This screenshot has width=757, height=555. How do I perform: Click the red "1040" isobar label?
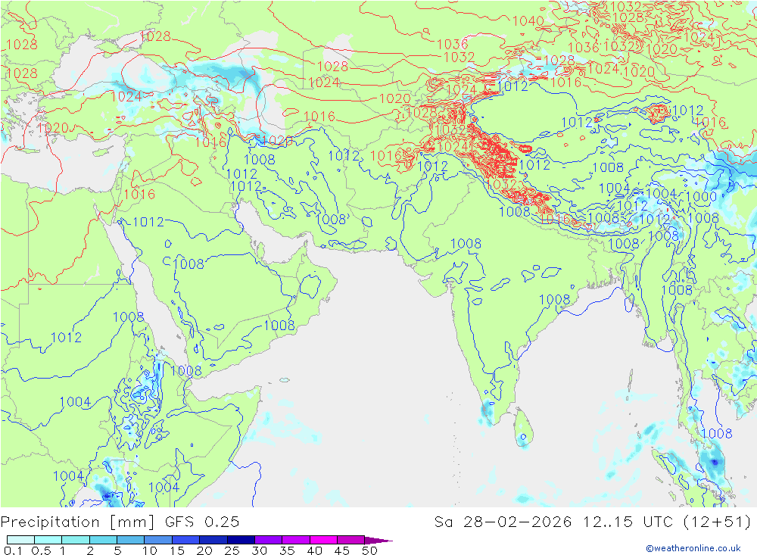(x=528, y=20)
